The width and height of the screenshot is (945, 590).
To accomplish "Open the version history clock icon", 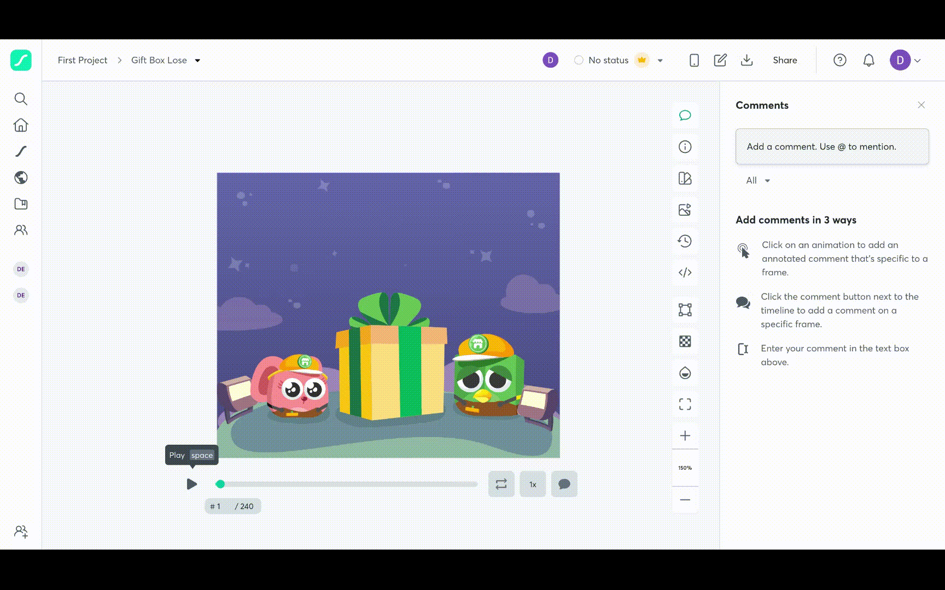I will [685, 241].
